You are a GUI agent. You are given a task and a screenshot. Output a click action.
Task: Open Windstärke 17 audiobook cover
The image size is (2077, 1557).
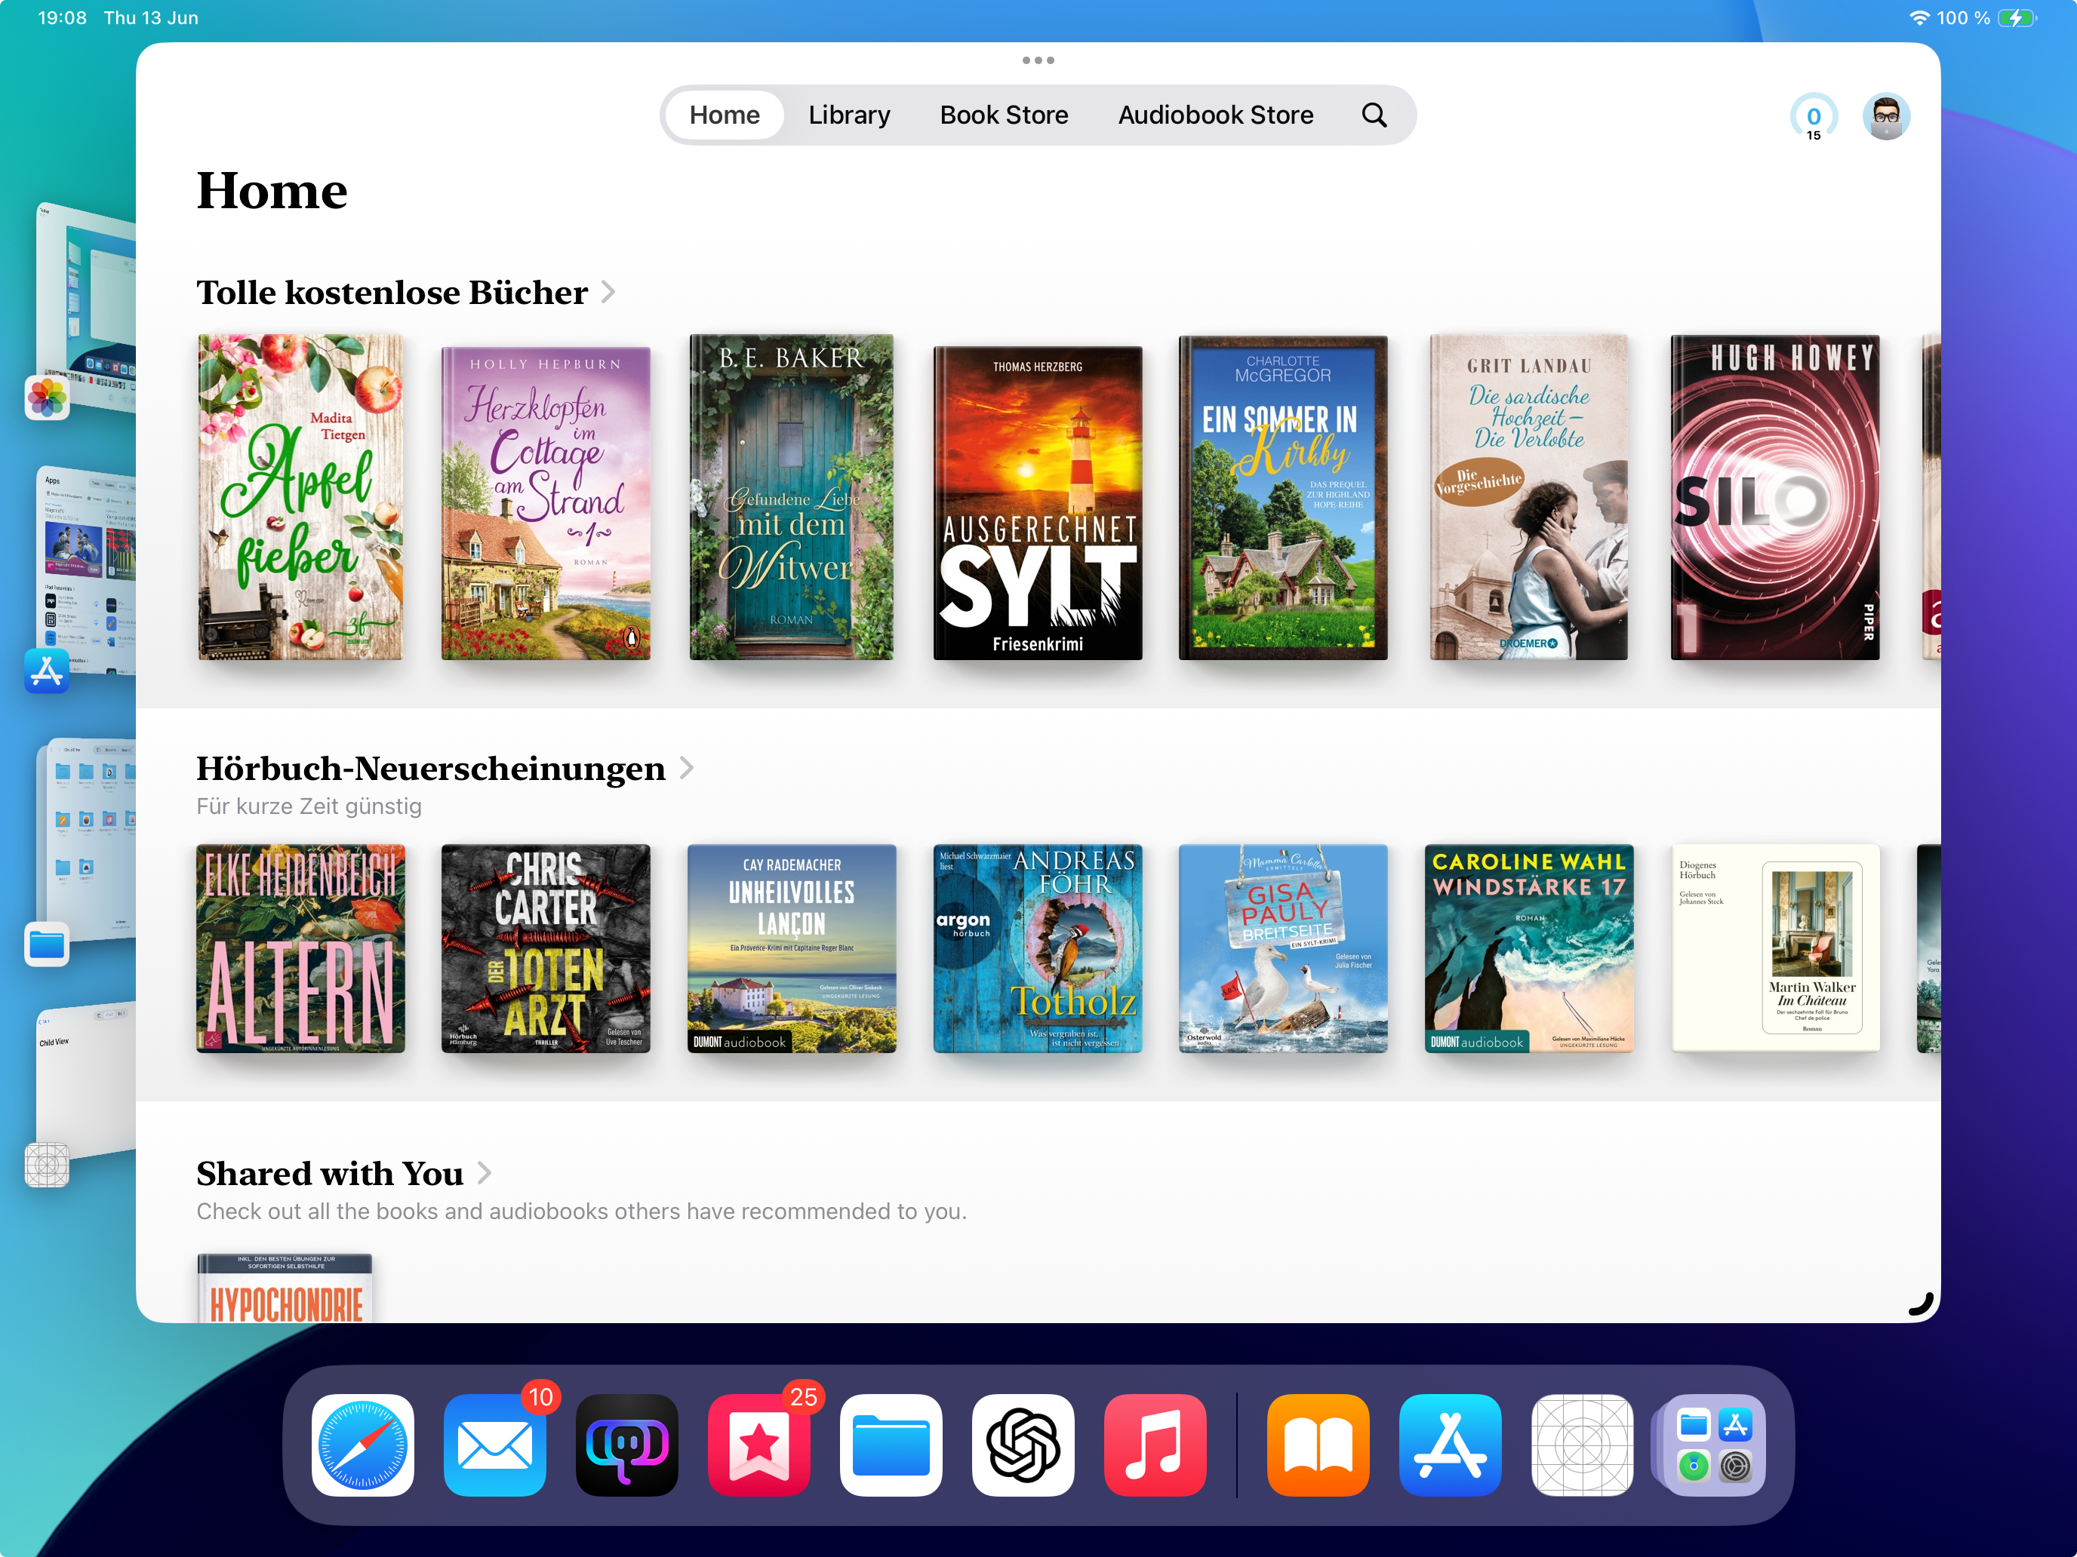click(1528, 948)
